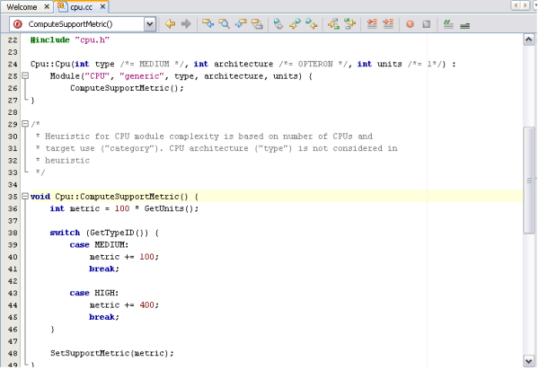The height and width of the screenshot is (370, 539).
Task: Click the switch keyword on line 38
Action: click(x=65, y=233)
